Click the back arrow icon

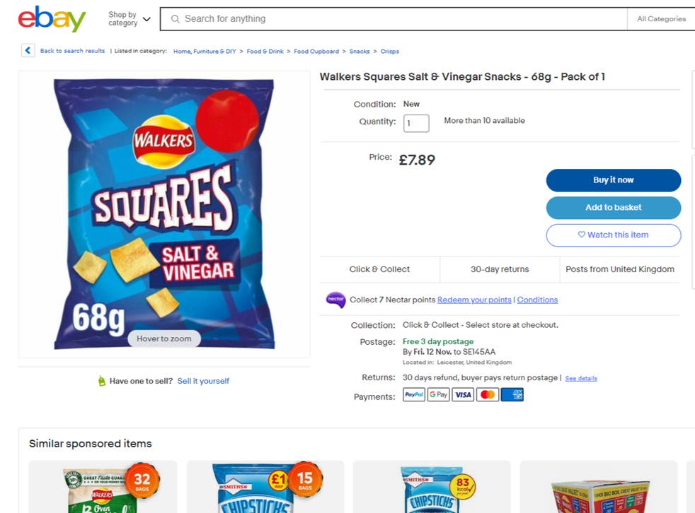[28, 51]
